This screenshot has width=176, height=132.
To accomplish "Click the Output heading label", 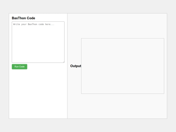I will [76, 66].
